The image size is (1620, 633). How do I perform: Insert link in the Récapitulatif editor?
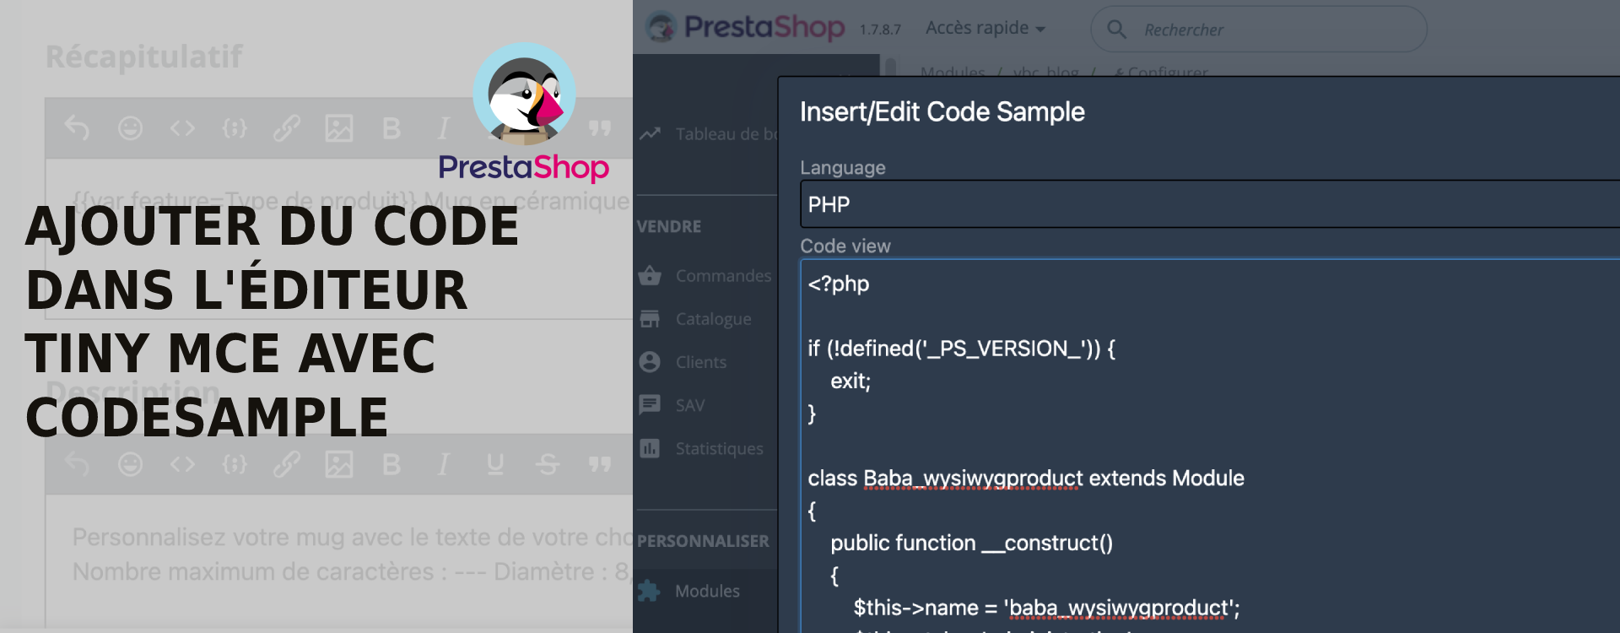[287, 128]
